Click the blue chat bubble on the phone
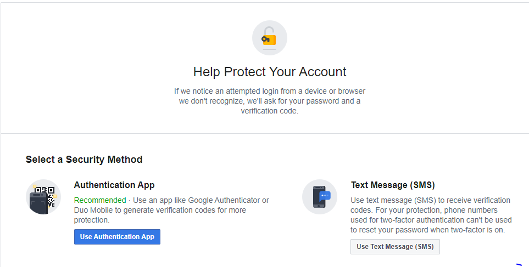529x267 pixels. 324,195
